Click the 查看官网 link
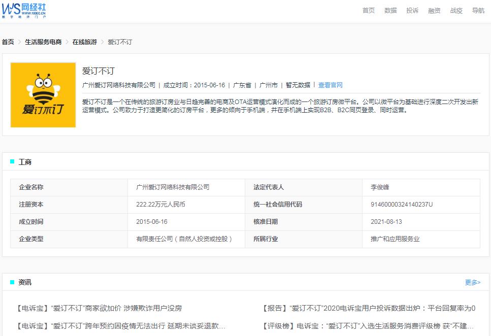 [330, 85]
